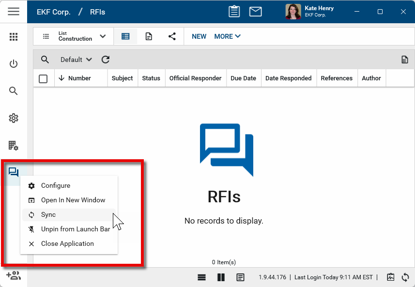Toggle the split columns layout in status bar

pos(221,277)
